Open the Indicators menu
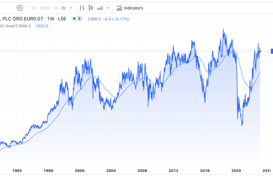The width and height of the screenshot is (273, 177). [x=133, y=8]
